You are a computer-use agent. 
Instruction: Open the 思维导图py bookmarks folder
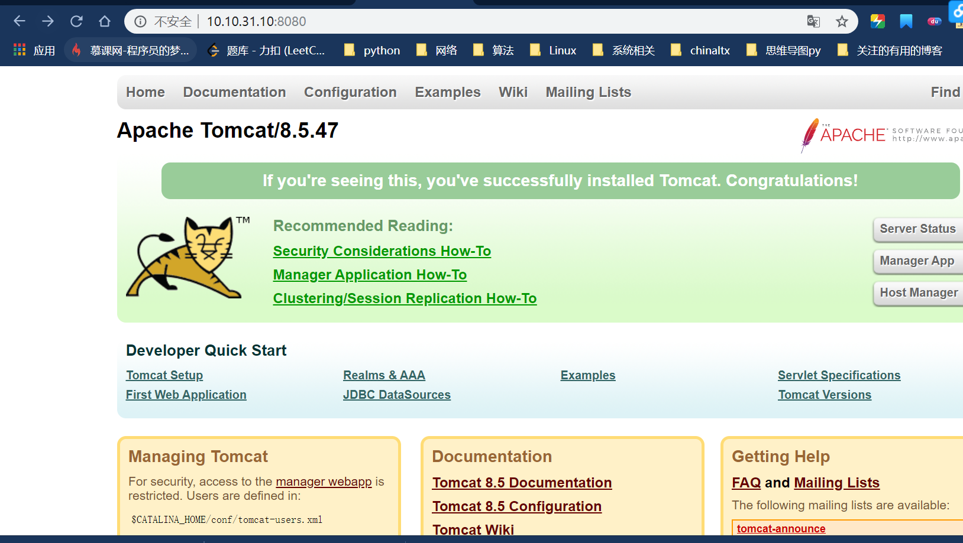[783, 50]
